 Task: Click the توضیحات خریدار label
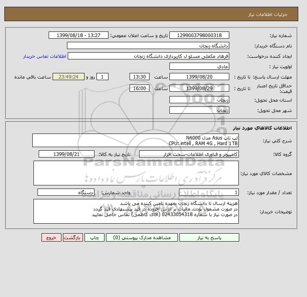click(276, 212)
